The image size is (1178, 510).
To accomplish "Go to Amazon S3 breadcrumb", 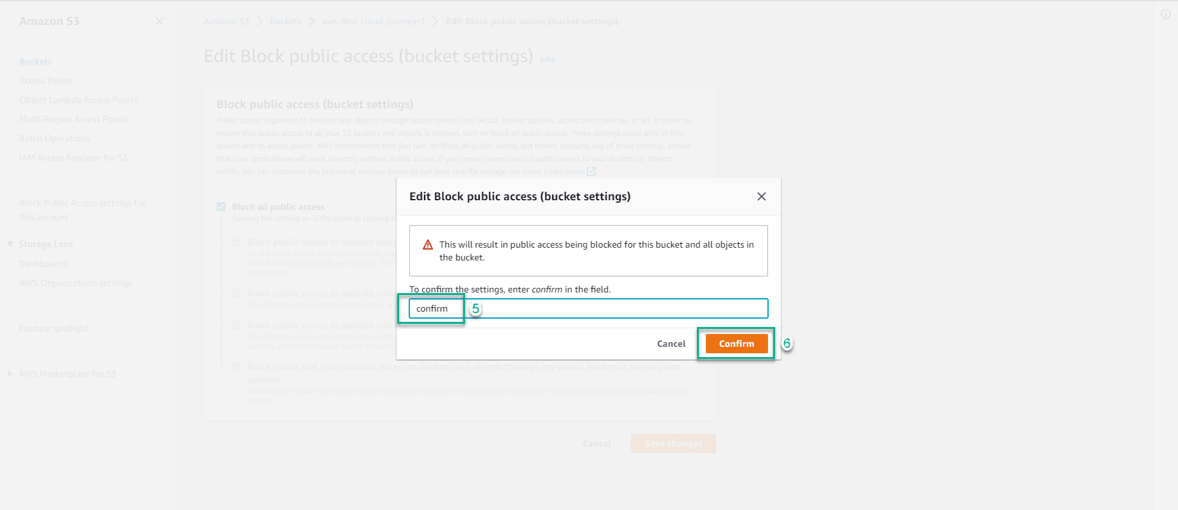I will click(226, 21).
